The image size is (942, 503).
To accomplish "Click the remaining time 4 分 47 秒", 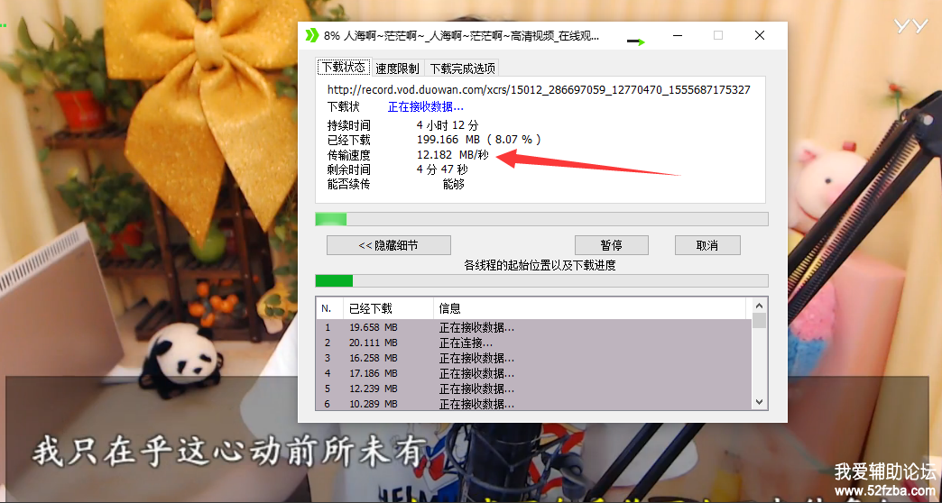I will coord(442,169).
